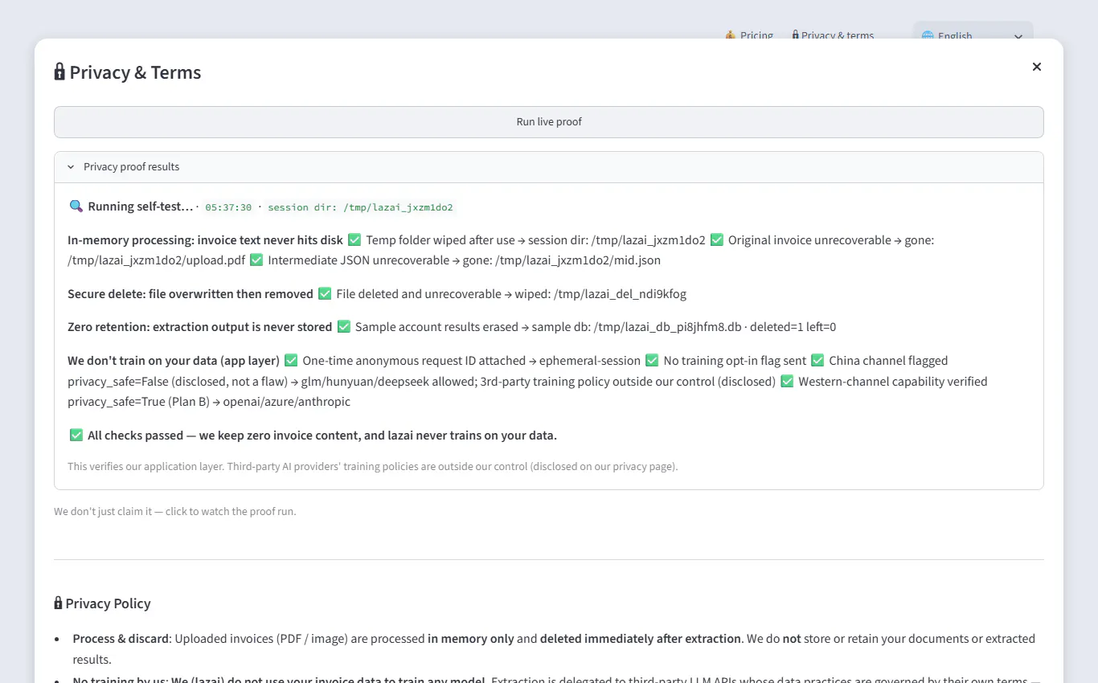
Task: Click the lock icon beside Privacy Policy heading
Action: pyautogui.click(x=58, y=603)
